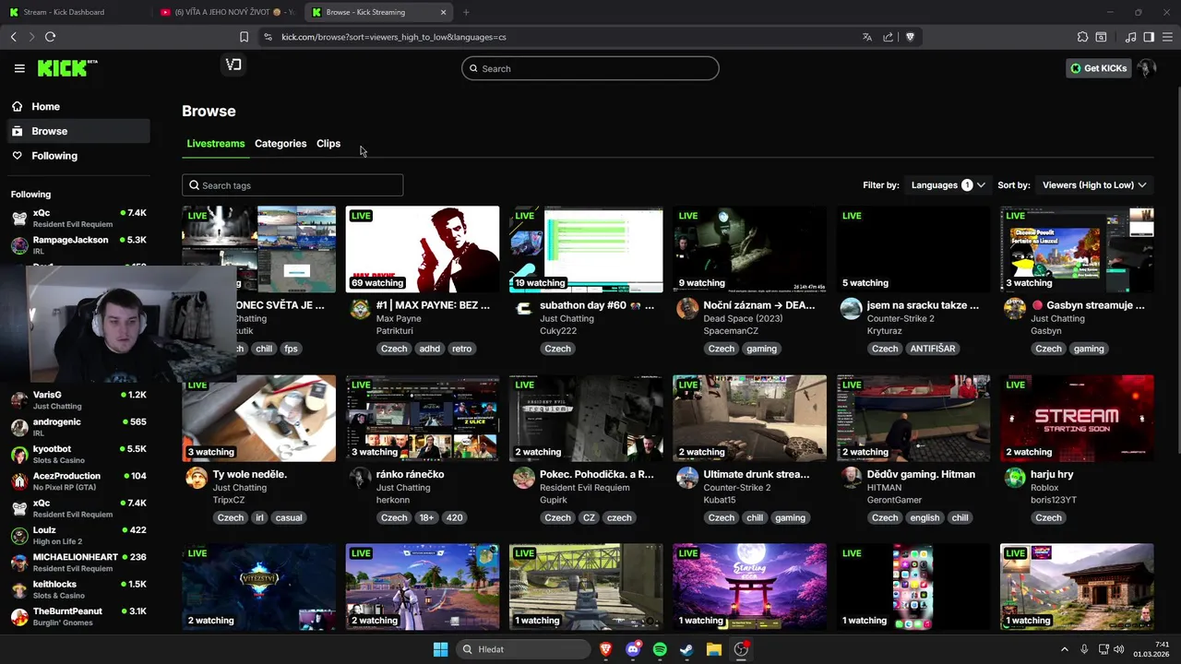Select Browse in the sidebar
This screenshot has width=1181, height=664.
pyautogui.click(x=77, y=131)
